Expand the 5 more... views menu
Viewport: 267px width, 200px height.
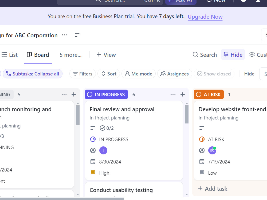coord(70,55)
